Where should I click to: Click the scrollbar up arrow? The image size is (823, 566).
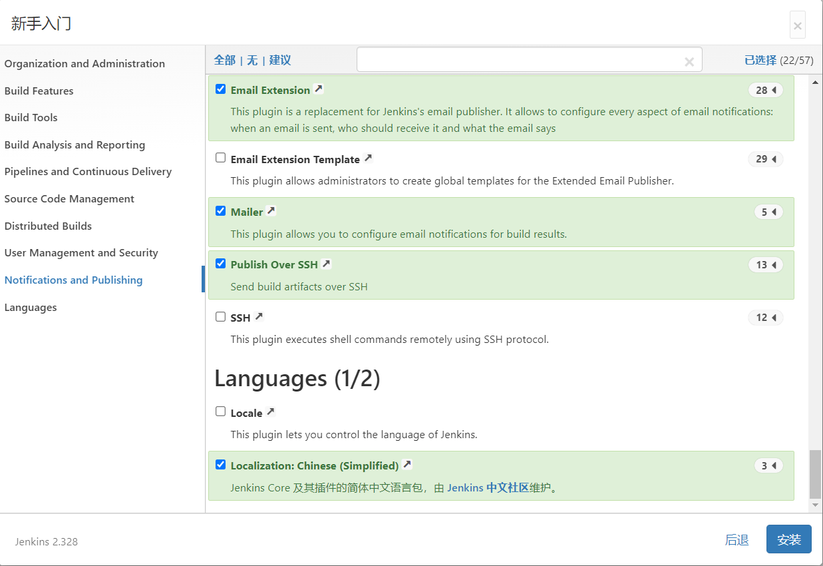(x=815, y=82)
